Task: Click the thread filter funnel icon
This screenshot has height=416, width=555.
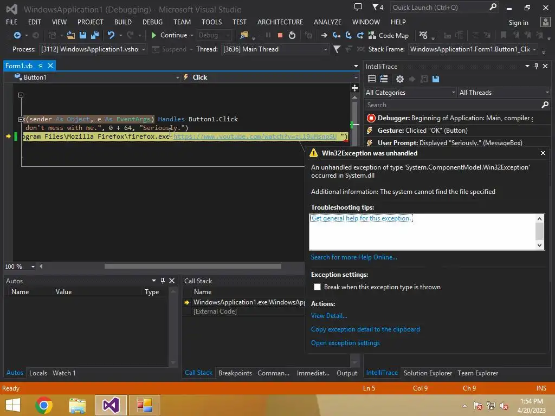Action: (x=337, y=49)
